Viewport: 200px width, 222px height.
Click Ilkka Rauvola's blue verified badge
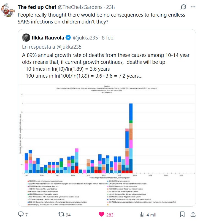(x=68, y=38)
